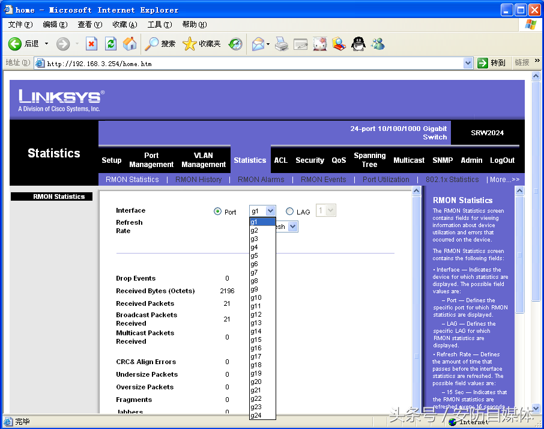544x429 pixels.
Task: Click the Print printer icon
Action: pos(282,44)
